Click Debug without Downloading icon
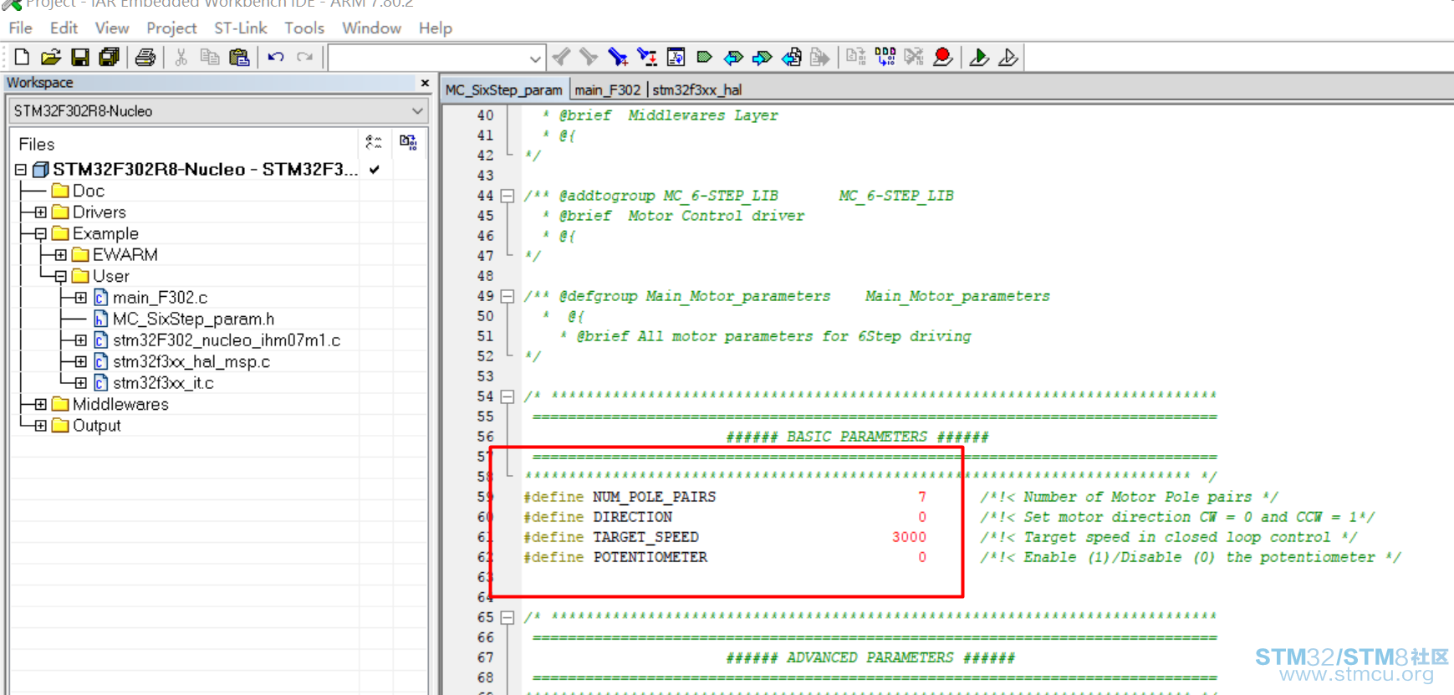Viewport: 1454px width, 695px height. (x=1008, y=57)
